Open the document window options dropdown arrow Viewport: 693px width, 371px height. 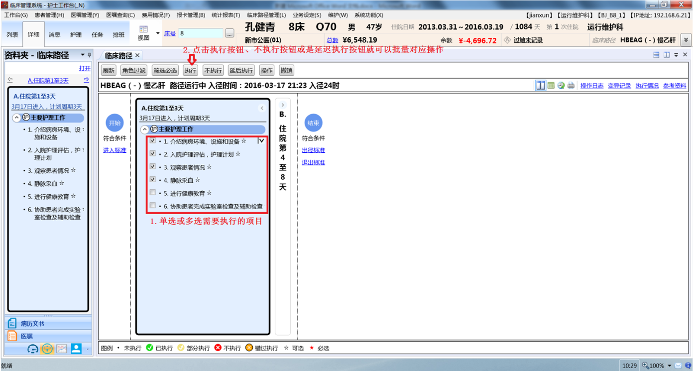coord(676,55)
